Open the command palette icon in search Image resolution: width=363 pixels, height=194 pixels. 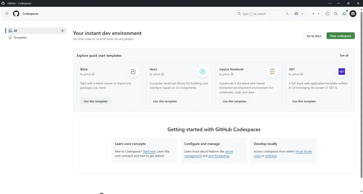coord(288,14)
